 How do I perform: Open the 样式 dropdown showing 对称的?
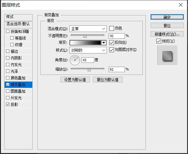[88, 50]
